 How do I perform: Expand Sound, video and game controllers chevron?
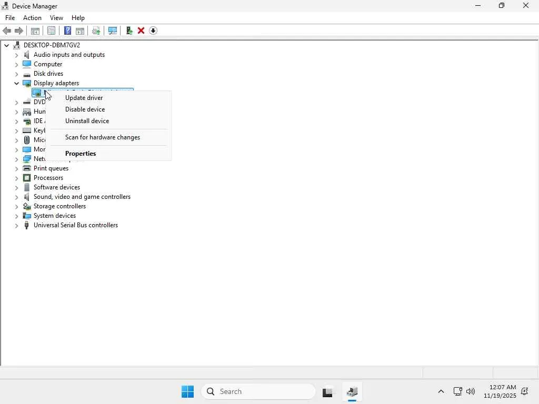[x=16, y=197]
